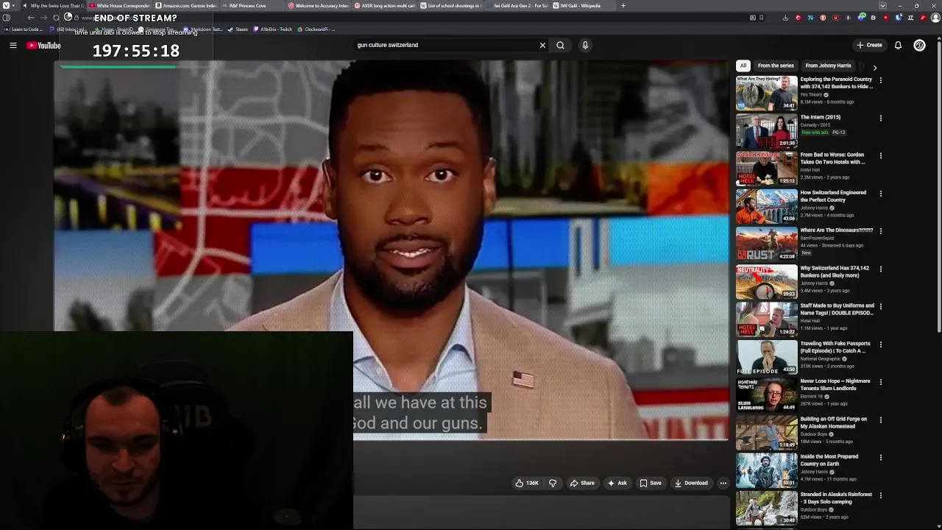Download the video with Download button
This screenshot has width=942, height=530.
point(691,483)
